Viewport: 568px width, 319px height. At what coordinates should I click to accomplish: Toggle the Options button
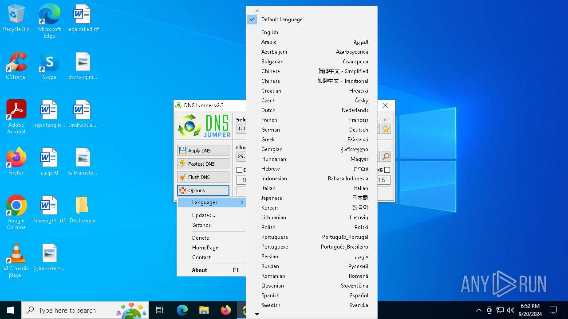tap(203, 191)
